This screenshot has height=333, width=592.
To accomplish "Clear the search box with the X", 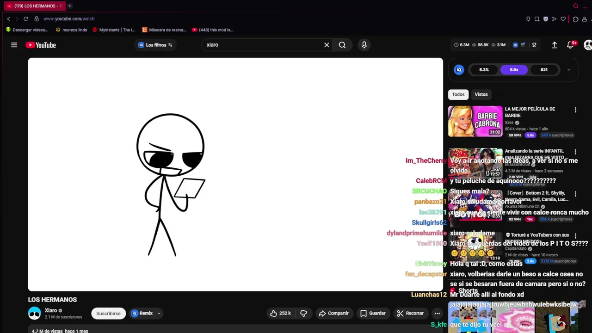I will [x=327, y=45].
